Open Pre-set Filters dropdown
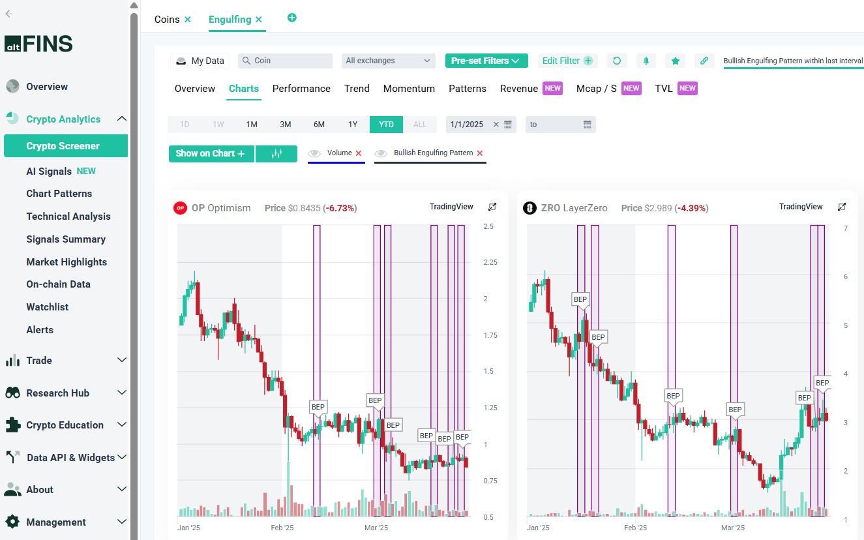The height and width of the screenshot is (540, 864). click(x=486, y=61)
